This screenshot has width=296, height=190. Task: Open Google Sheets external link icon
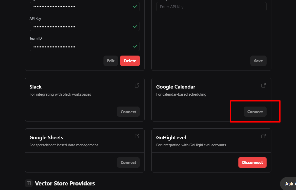[x=137, y=136]
